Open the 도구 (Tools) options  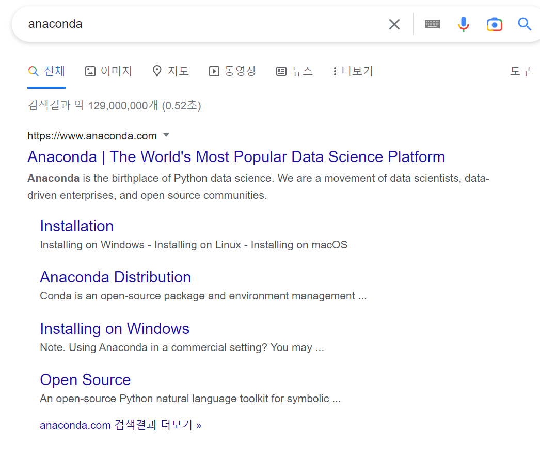click(520, 71)
